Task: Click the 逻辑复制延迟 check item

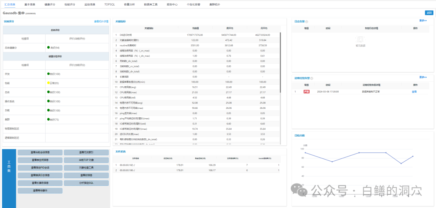Action: click(12, 137)
